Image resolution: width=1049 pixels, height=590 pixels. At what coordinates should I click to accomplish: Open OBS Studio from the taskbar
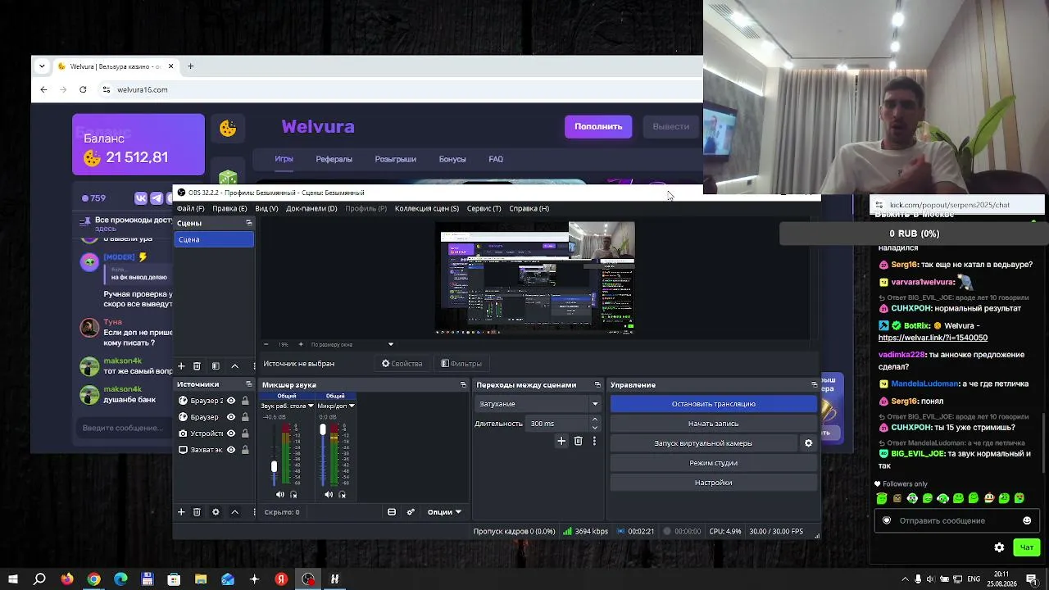[308, 579]
